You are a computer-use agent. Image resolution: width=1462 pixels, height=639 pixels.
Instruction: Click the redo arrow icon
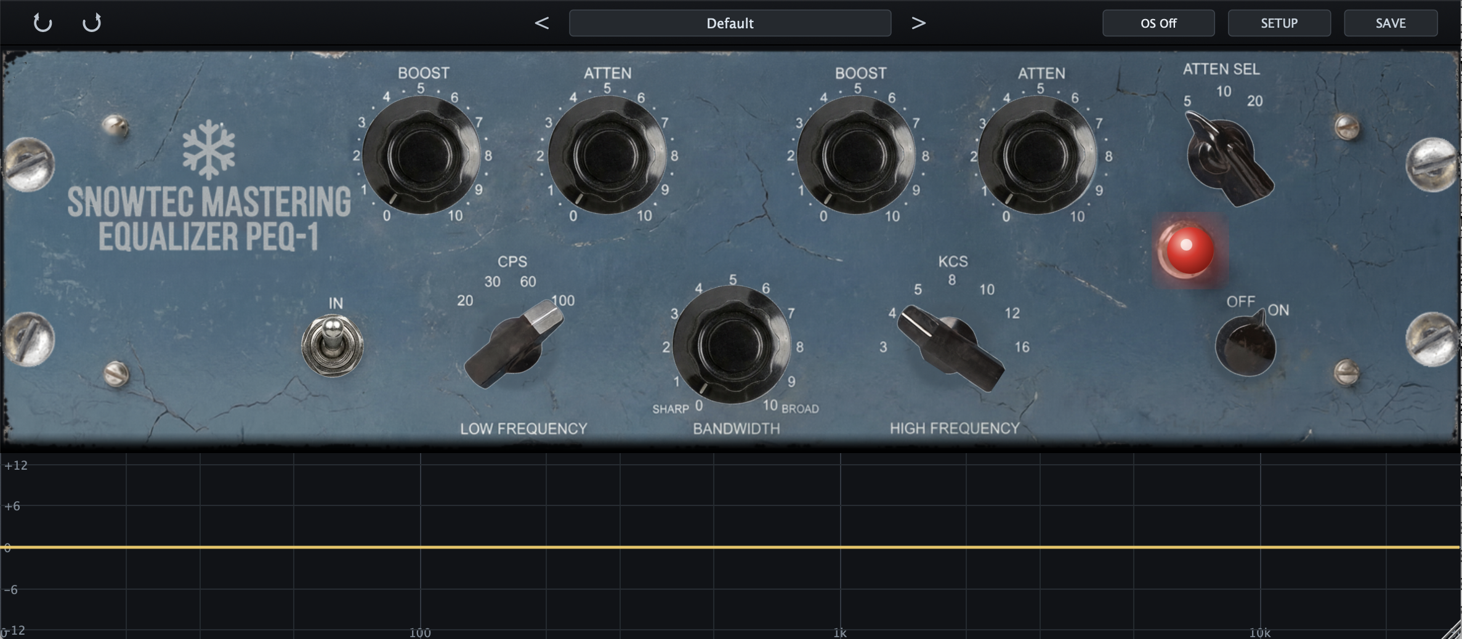coord(92,23)
